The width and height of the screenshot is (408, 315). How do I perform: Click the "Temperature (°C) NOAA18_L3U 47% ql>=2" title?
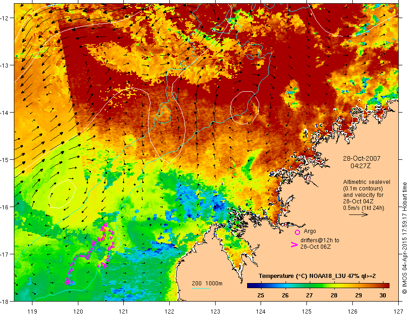click(x=317, y=276)
